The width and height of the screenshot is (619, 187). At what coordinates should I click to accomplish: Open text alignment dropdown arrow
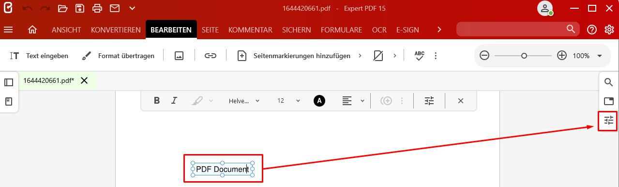pos(362,101)
